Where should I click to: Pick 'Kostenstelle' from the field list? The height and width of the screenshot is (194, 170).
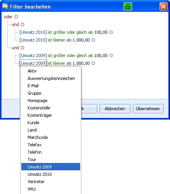tap(51, 108)
